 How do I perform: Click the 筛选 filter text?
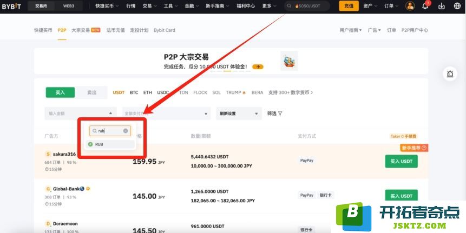tap(272, 114)
